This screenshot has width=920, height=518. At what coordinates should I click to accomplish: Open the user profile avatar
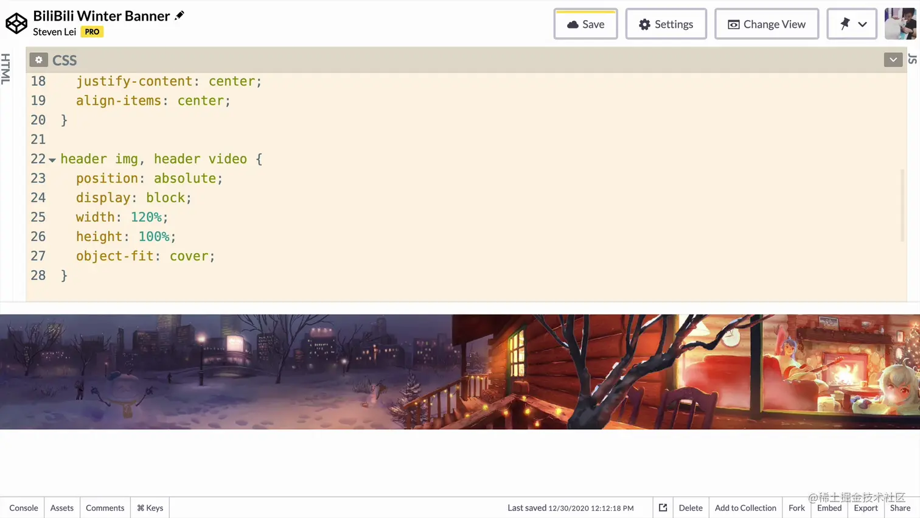click(x=900, y=24)
